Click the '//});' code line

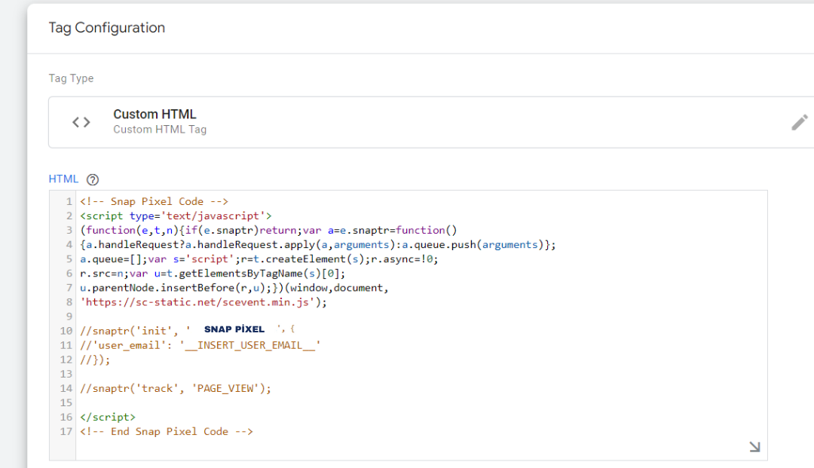coord(95,359)
